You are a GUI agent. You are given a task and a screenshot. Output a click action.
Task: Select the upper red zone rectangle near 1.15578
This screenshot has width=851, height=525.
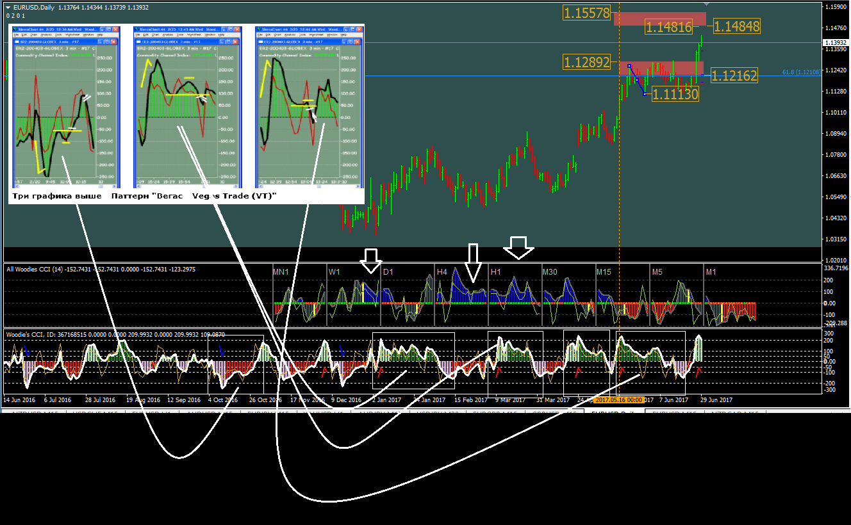click(x=659, y=19)
